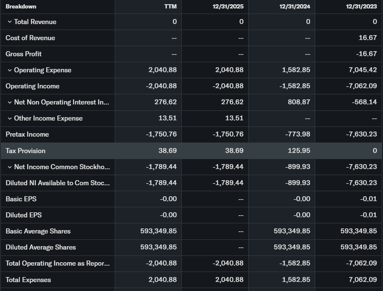Click the Breakdown column header

(x=21, y=6)
